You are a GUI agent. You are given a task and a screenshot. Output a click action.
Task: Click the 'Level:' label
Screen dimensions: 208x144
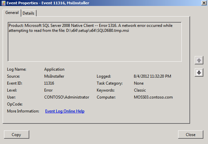tap(12, 90)
